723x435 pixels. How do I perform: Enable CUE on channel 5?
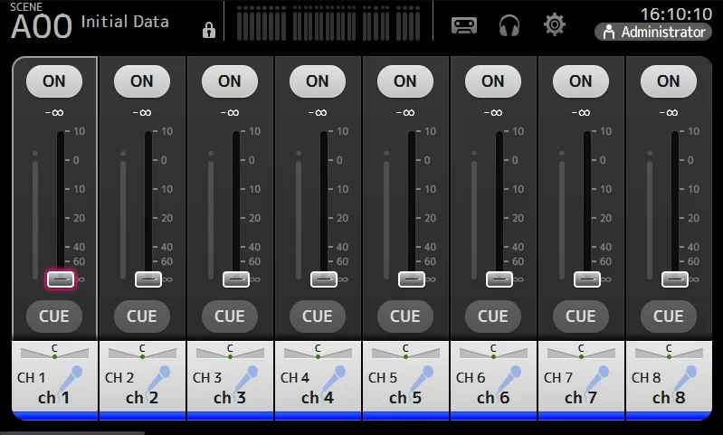405,317
